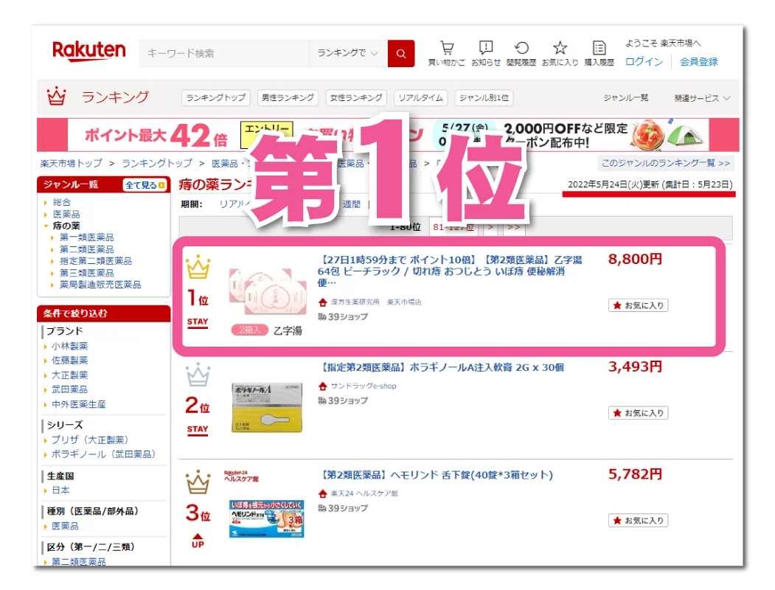Filter by brand 佐藤製薬
Image resolution: width=775 pixels, height=590 pixels.
(x=70, y=360)
